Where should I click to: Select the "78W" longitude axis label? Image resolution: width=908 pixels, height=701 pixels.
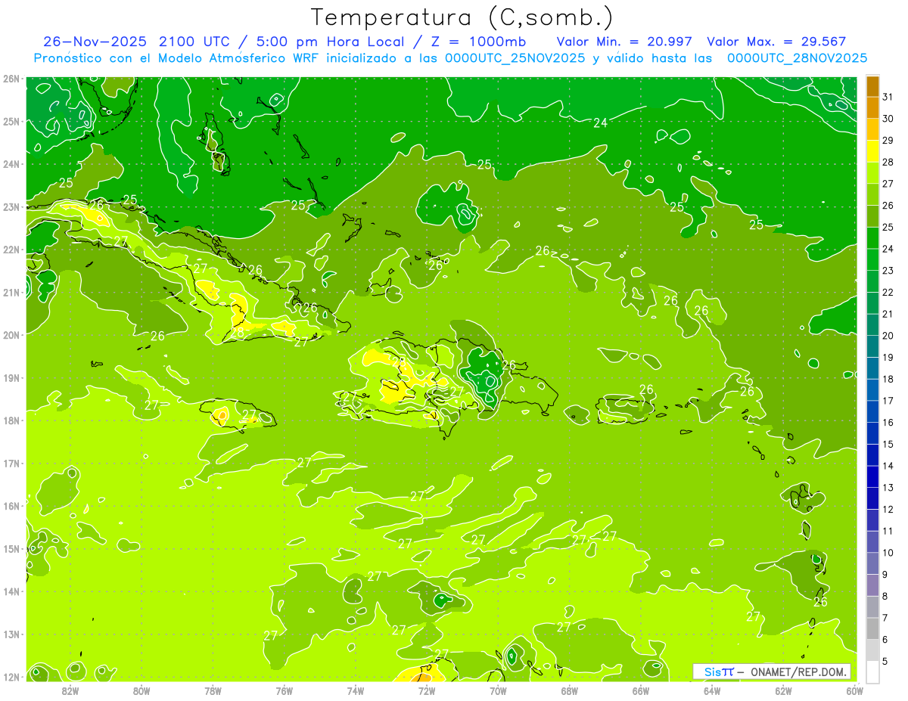click(x=213, y=690)
